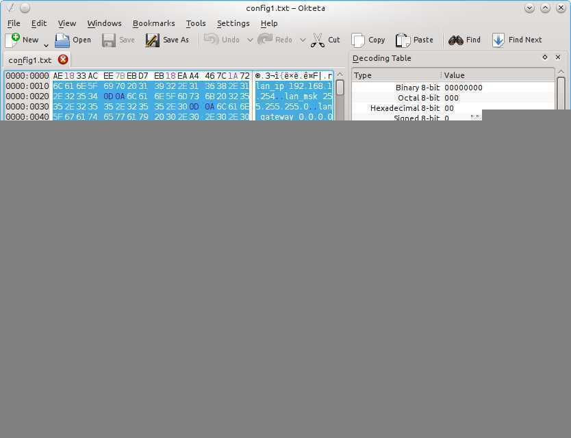Image resolution: width=571 pixels, height=438 pixels.
Task: Click the Octal 8-bit value 000
Action: (x=452, y=98)
